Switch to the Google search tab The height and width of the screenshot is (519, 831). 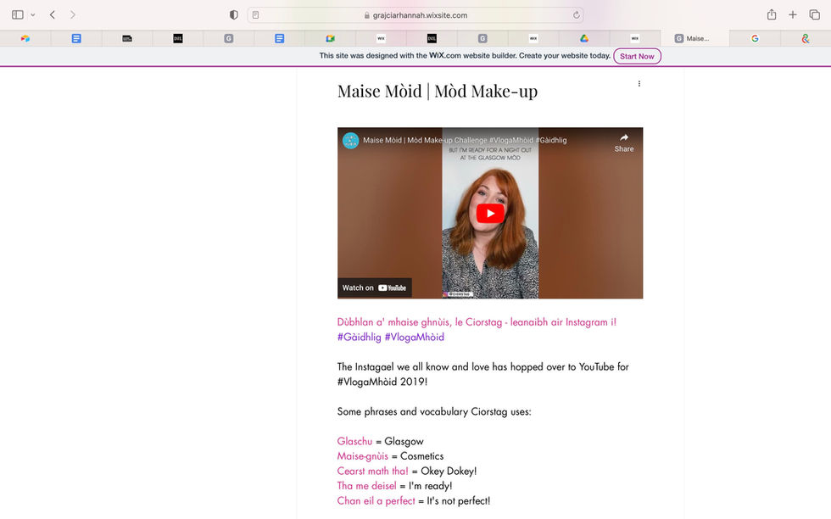pos(755,38)
